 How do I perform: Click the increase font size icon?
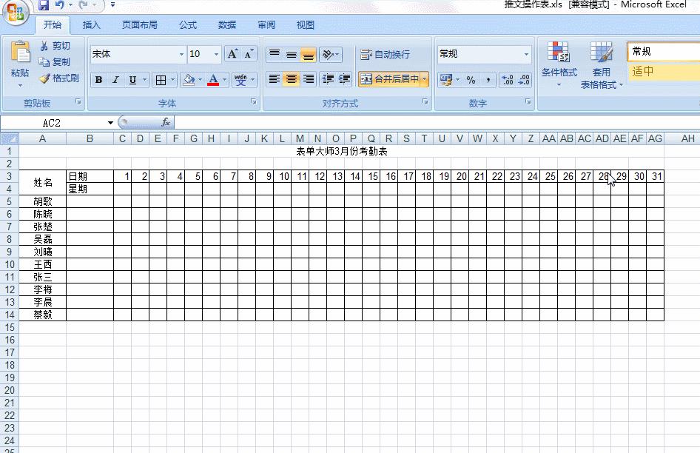[232, 54]
